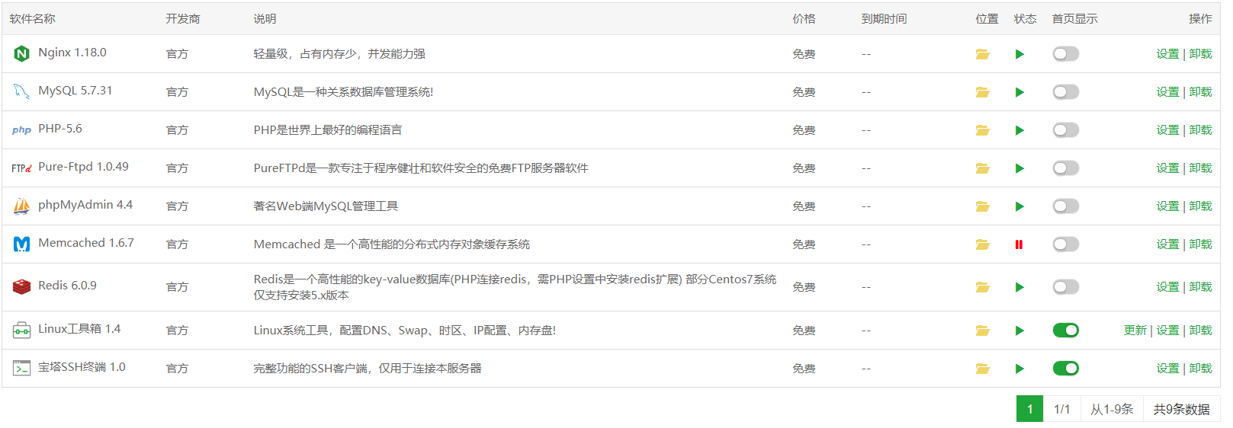
Task: Toggle homepage display for phpMyAdmin
Action: click(x=1066, y=206)
